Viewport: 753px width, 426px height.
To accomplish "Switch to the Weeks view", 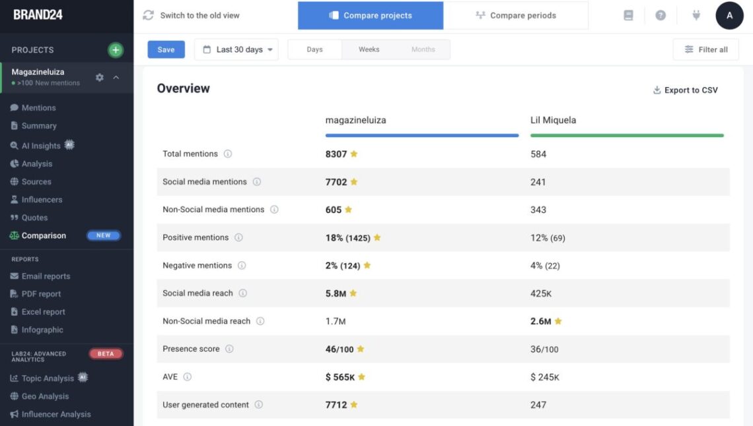I will click(x=369, y=49).
